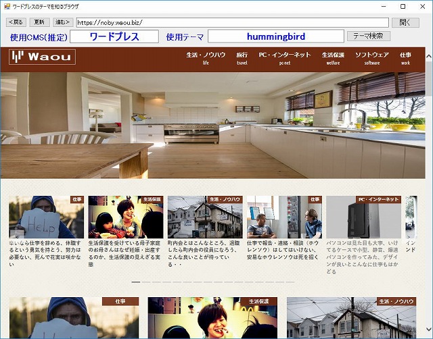This screenshot has width=433, height=339.
Task: Select the ワードプレス CMS field
Action: (x=114, y=36)
